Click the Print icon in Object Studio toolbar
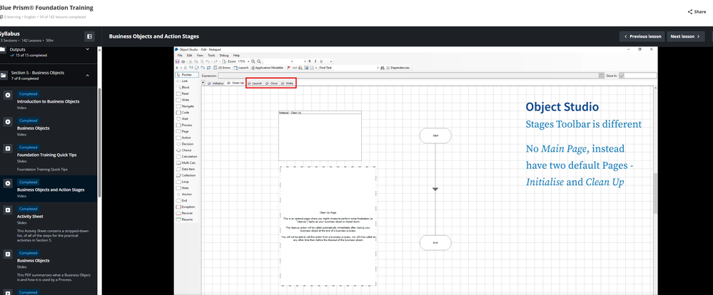Image resolution: width=713 pixels, height=295 pixels. click(x=183, y=61)
